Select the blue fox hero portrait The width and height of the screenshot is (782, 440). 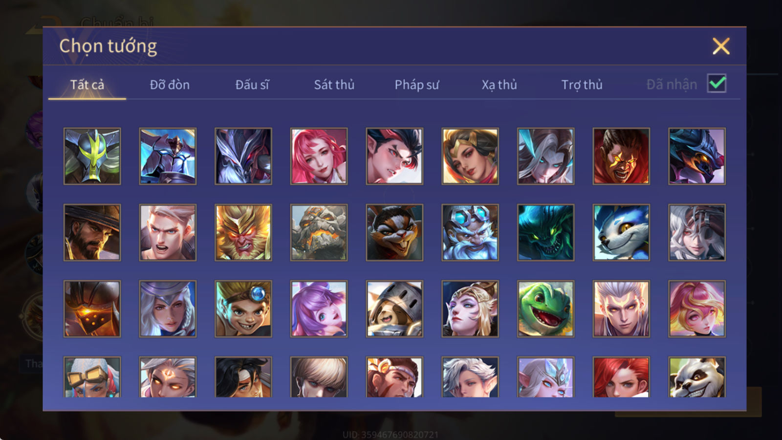(x=621, y=232)
